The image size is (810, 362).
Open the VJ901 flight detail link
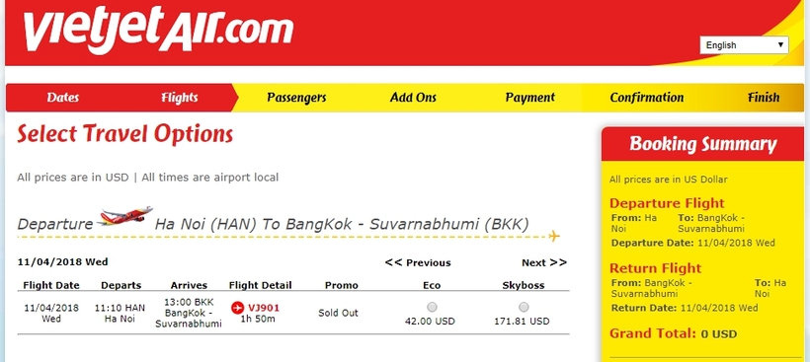tap(264, 309)
